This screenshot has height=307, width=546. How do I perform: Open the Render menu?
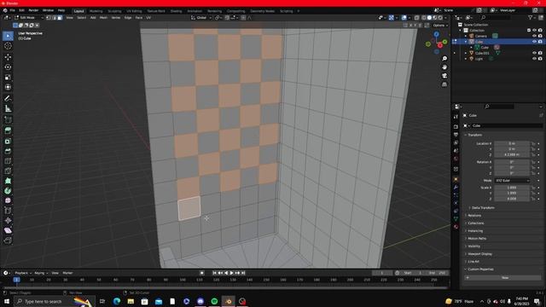[x=33, y=10]
